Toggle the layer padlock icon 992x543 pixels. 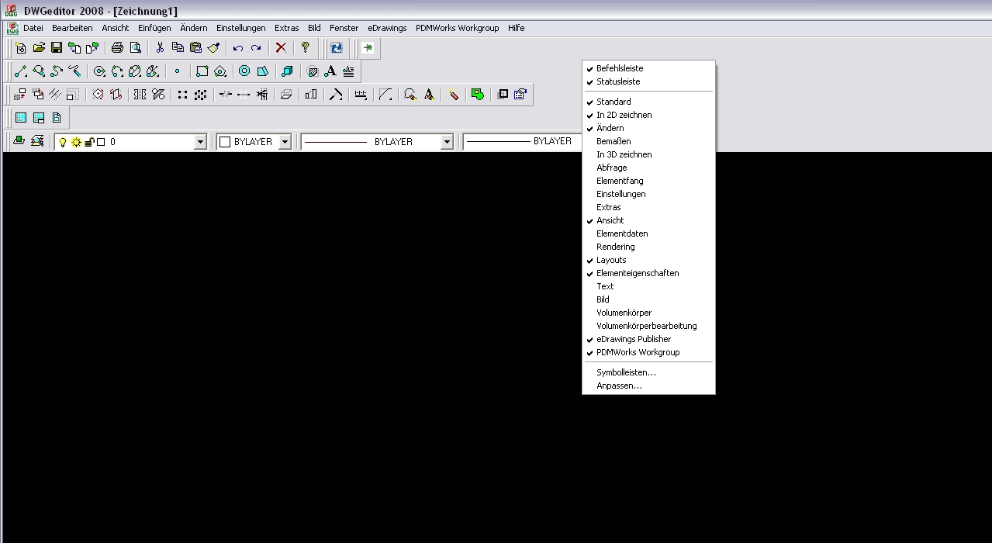pyautogui.click(x=89, y=142)
